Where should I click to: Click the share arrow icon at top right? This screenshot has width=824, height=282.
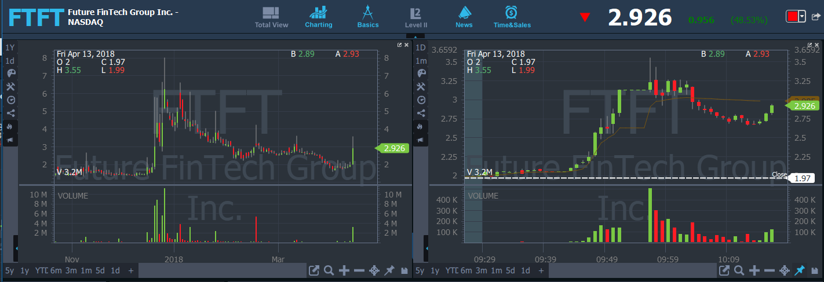coord(815,17)
